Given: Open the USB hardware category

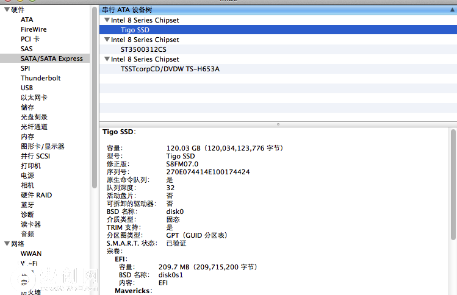Looking at the screenshot, I should coord(27,88).
